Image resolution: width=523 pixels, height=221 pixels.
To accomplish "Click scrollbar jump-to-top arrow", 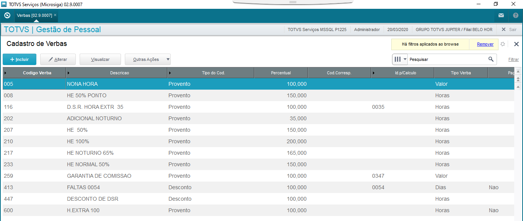I will click(x=518, y=72).
